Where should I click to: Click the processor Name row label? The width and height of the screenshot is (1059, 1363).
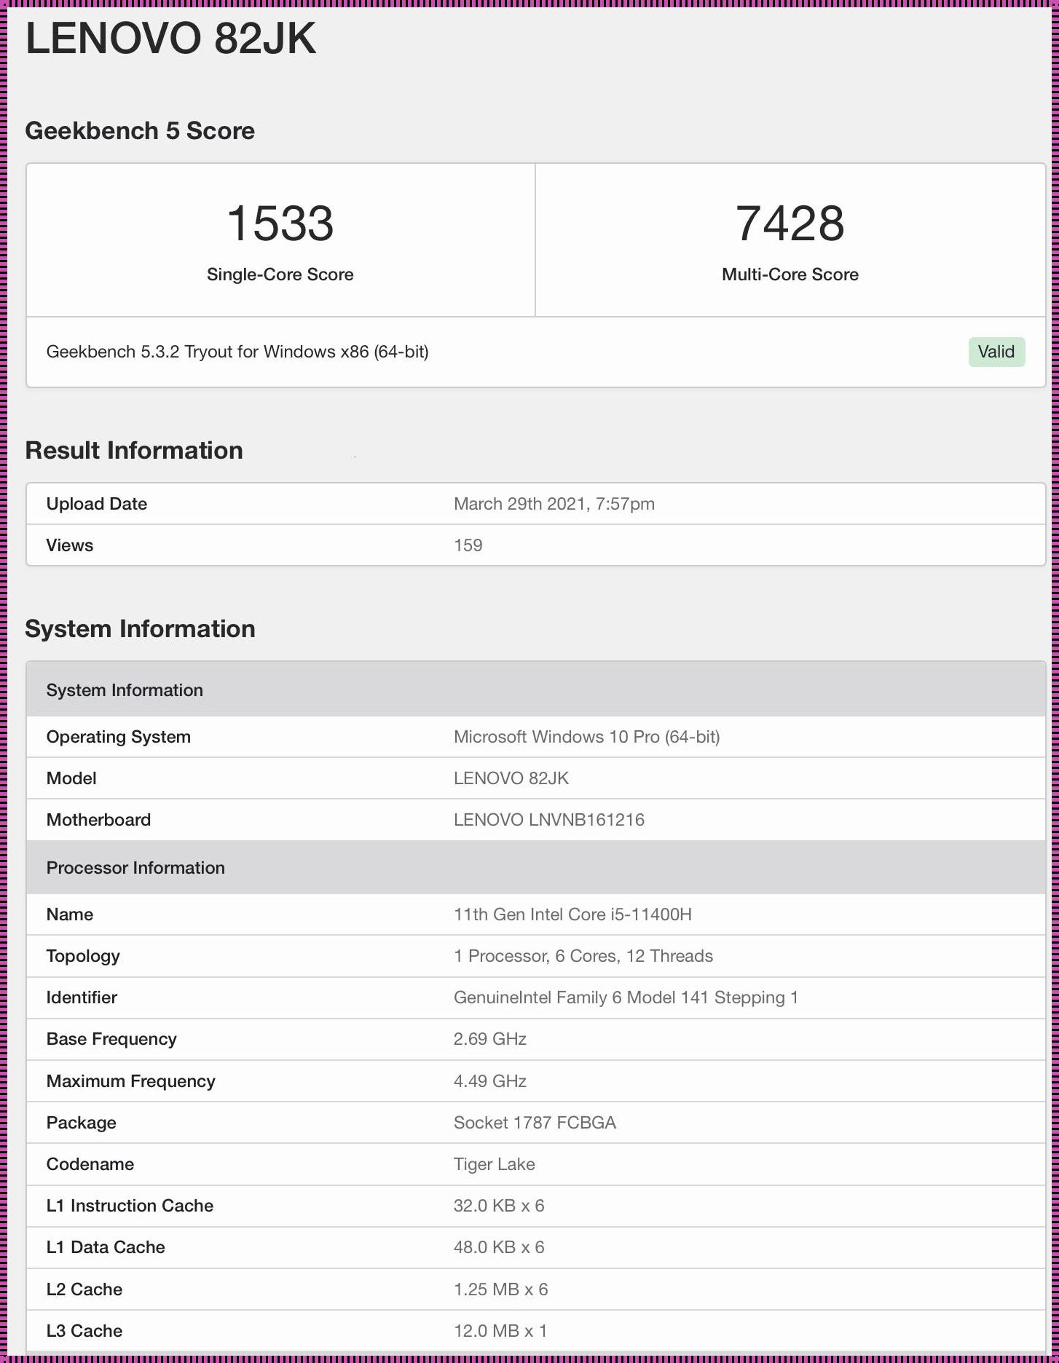[70, 914]
